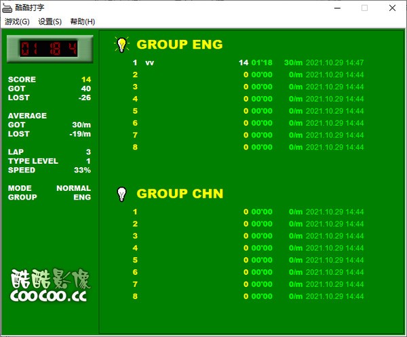407x337 pixels.
Task: Click rank 1 row in GROUP CHN
Action: click(x=248, y=212)
